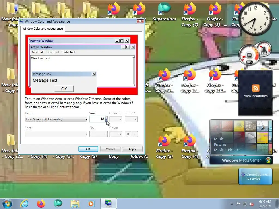Click the Cannot connect to service gadget
This screenshot has width=279, height=209.
click(x=255, y=176)
